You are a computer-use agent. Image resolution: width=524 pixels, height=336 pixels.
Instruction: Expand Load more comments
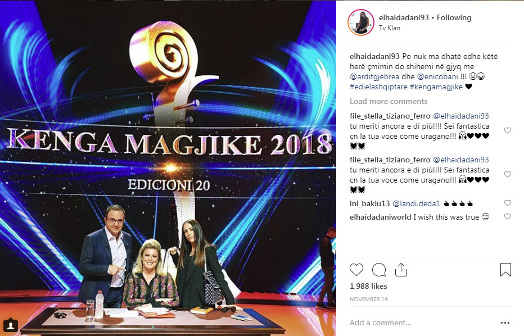[x=389, y=101]
